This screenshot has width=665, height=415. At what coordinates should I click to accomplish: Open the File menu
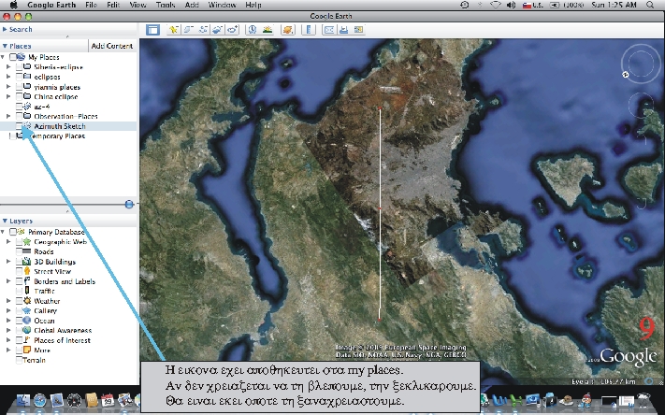[91, 5]
